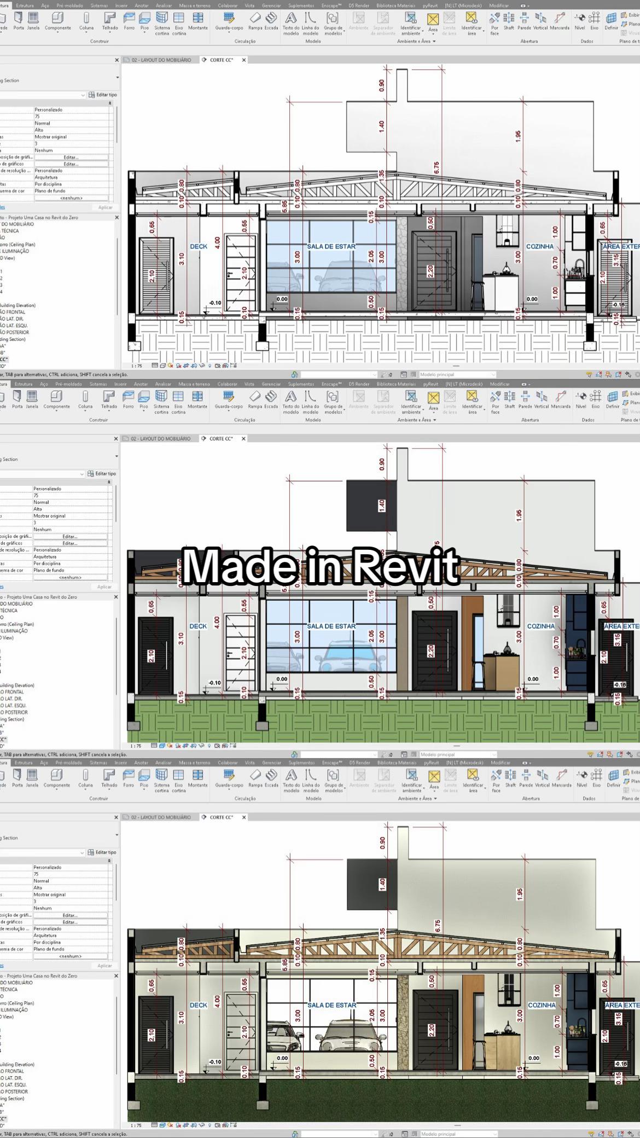Screen dimensions: 640x1138
Task: Select the Mansarda tool in bottom Revit window
Action: tap(561, 779)
